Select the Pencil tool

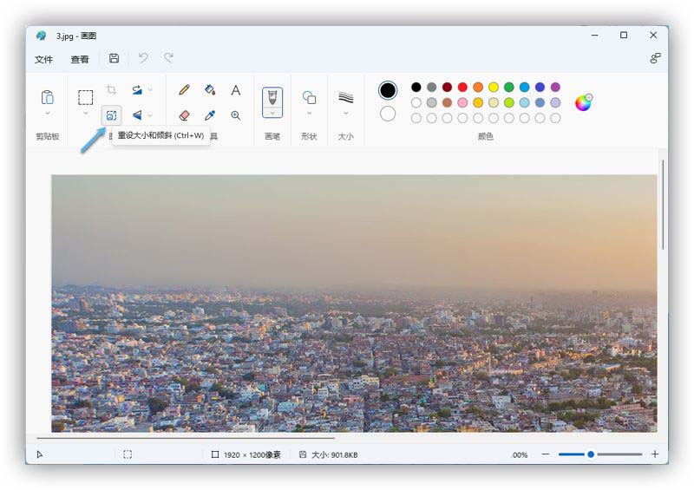point(184,89)
